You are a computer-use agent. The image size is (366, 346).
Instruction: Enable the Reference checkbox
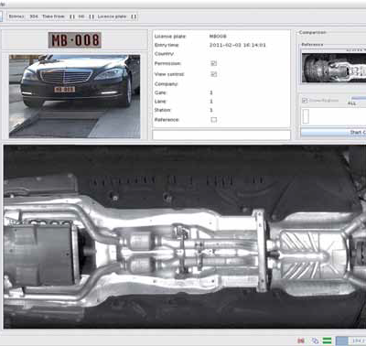(x=214, y=120)
